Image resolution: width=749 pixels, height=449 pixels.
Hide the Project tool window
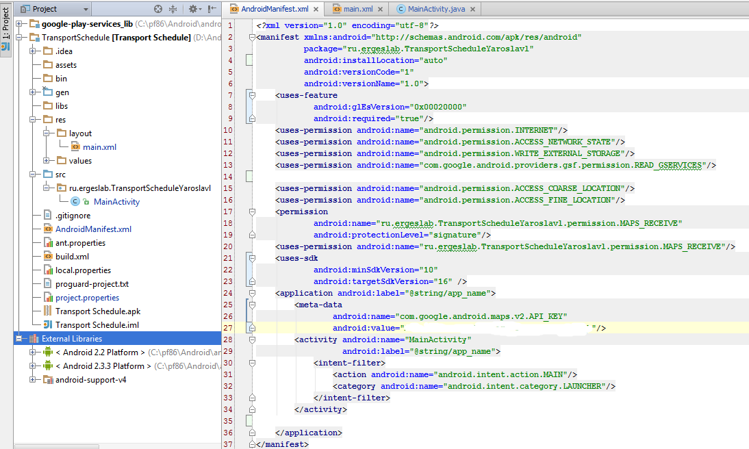point(211,9)
